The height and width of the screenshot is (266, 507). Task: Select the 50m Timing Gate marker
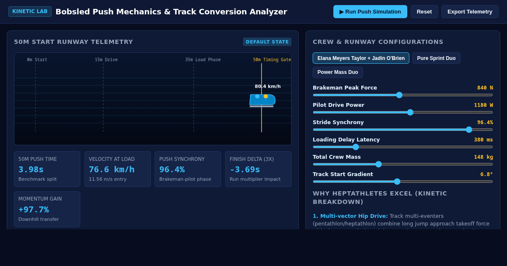272,60
